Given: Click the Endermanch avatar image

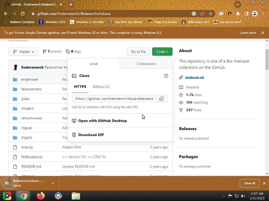Looking at the screenshot, I should tap(15, 67).
